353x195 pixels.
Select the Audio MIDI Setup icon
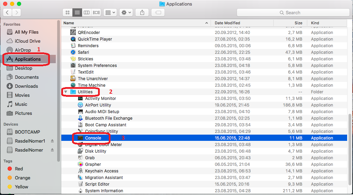point(80,112)
